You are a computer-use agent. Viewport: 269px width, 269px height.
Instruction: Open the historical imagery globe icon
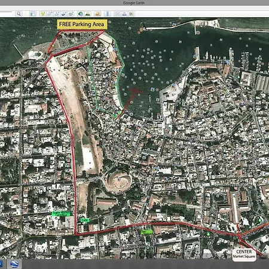[81, 14]
